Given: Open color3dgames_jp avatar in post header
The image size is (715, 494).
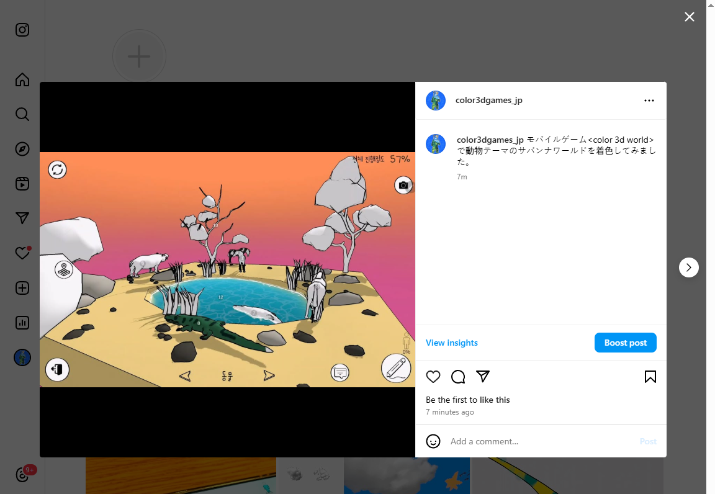Looking at the screenshot, I should [x=436, y=101].
